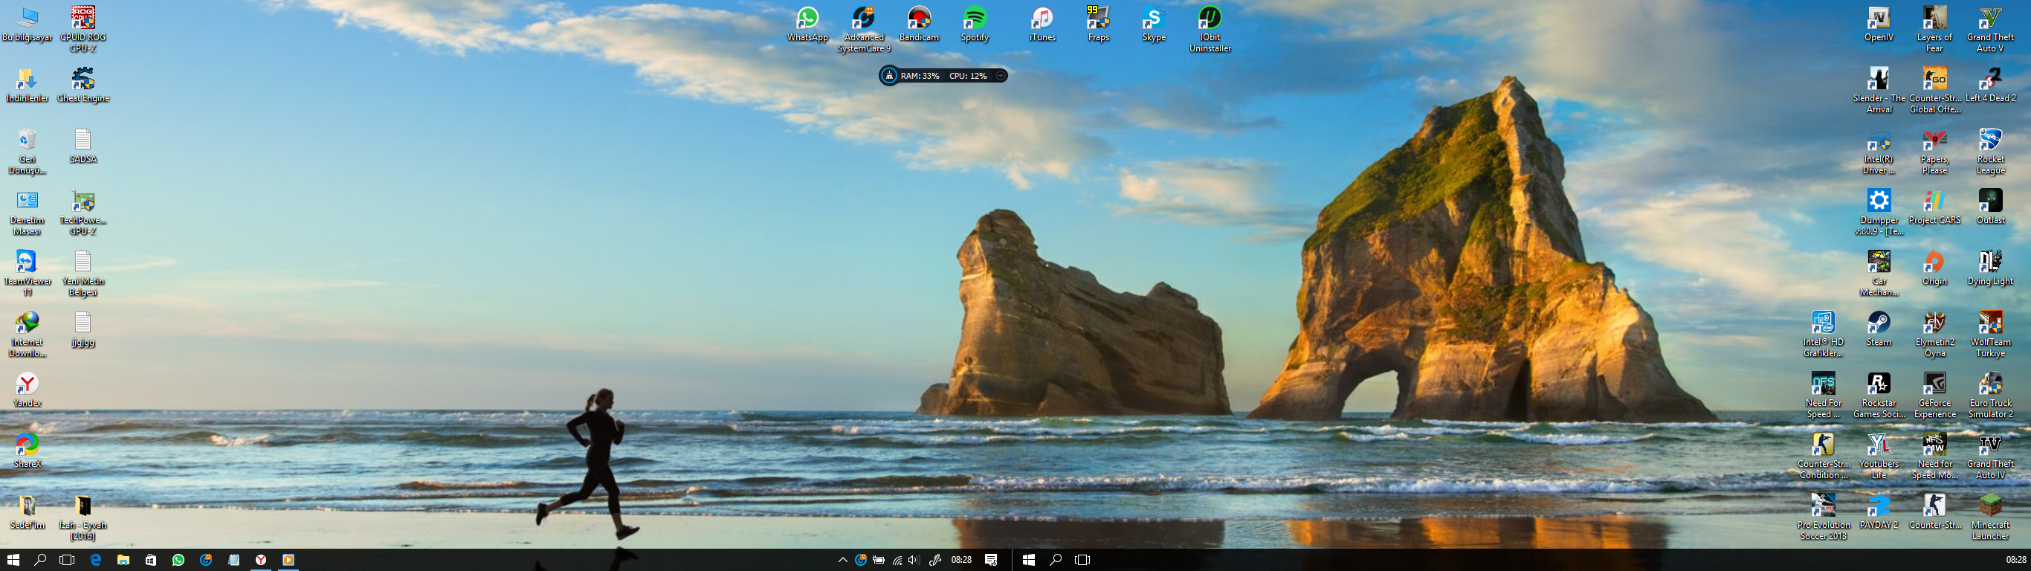The height and width of the screenshot is (571, 2031).
Task: Open the Denetim Masası icon
Action: pyautogui.click(x=28, y=213)
